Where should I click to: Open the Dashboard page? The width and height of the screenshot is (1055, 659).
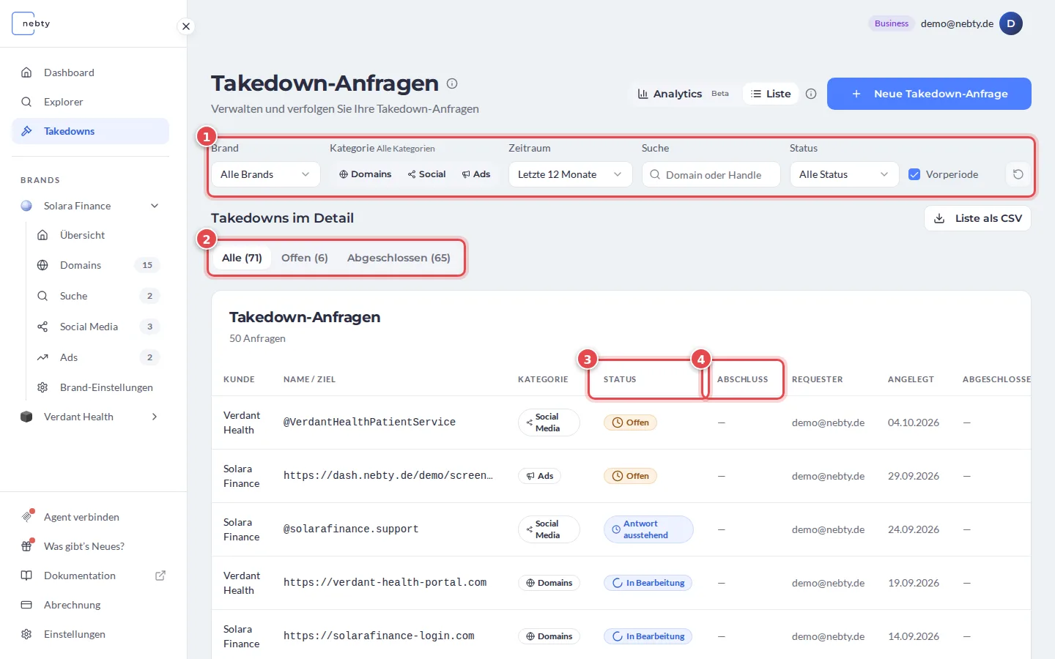click(x=90, y=72)
